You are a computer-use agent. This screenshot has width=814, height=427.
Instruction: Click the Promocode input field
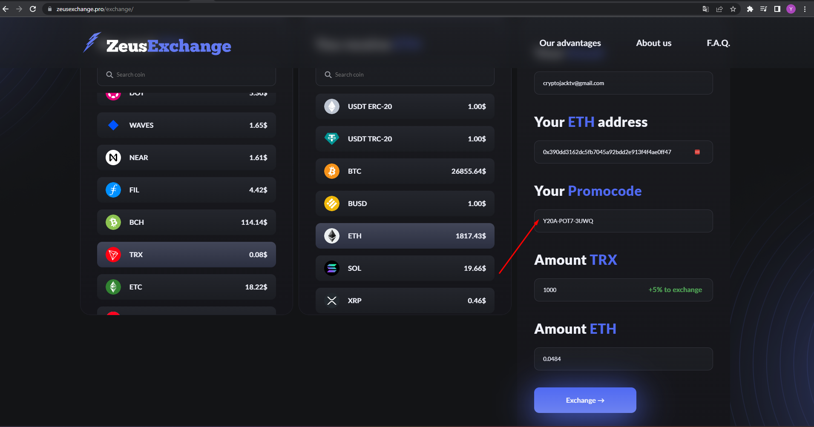[x=623, y=221]
